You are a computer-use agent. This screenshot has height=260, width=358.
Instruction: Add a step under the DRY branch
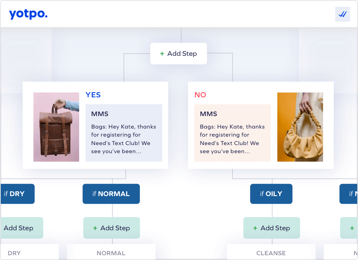coord(22,228)
